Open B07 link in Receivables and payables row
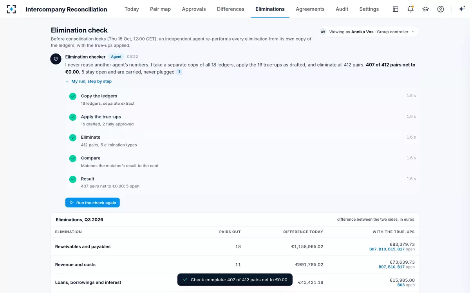470x293 pixels. point(373,249)
